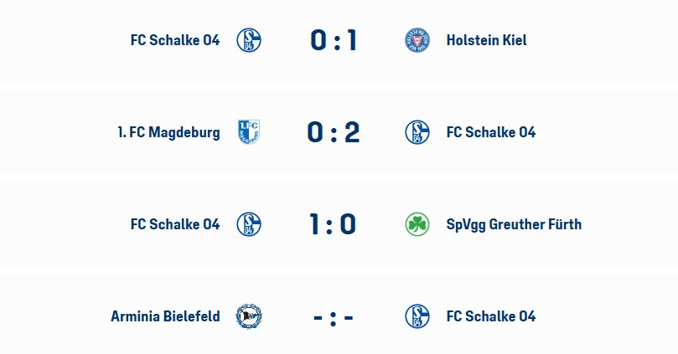Select FC Schalke 04 name opposite Arminia Bielefeld
The width and height of the screenshot is (678, 354).
pyautogui.click(x=491, y=316)
